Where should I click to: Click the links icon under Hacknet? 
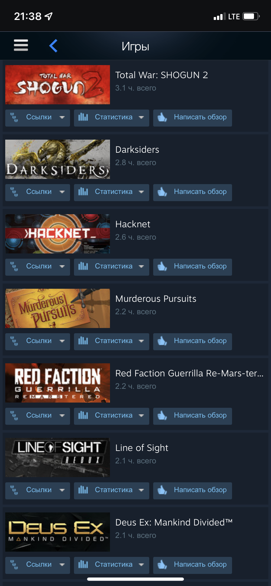click(14, 266)
